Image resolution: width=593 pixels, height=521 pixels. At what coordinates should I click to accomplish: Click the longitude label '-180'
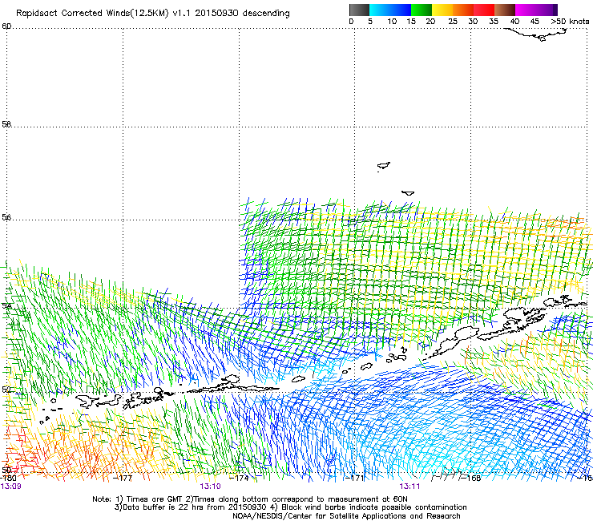click(x=8, y=478)
